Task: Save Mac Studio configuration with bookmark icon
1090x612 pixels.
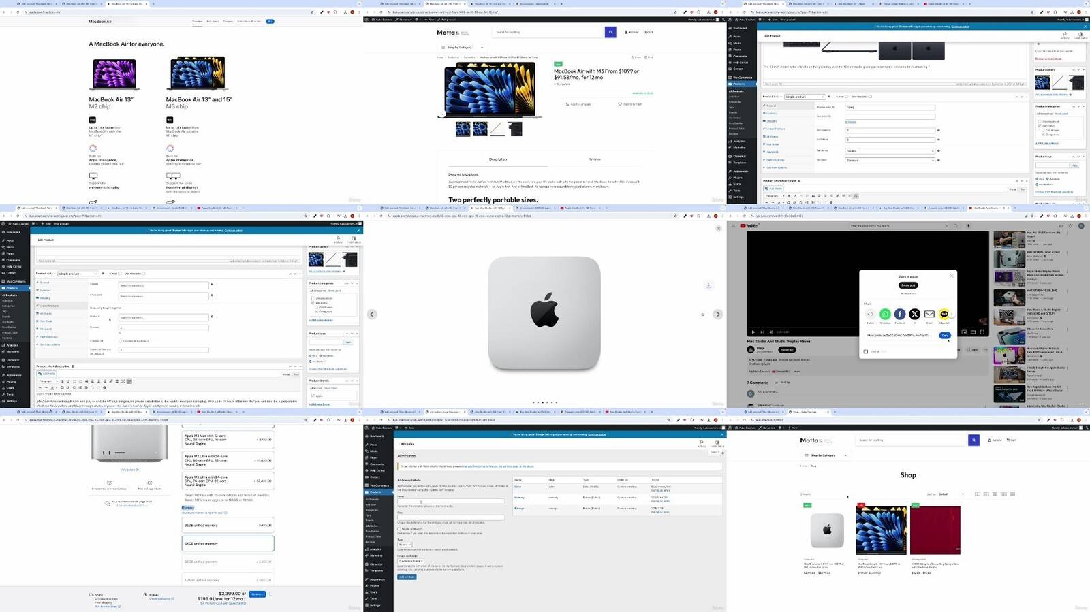Action: coord(270,594)
